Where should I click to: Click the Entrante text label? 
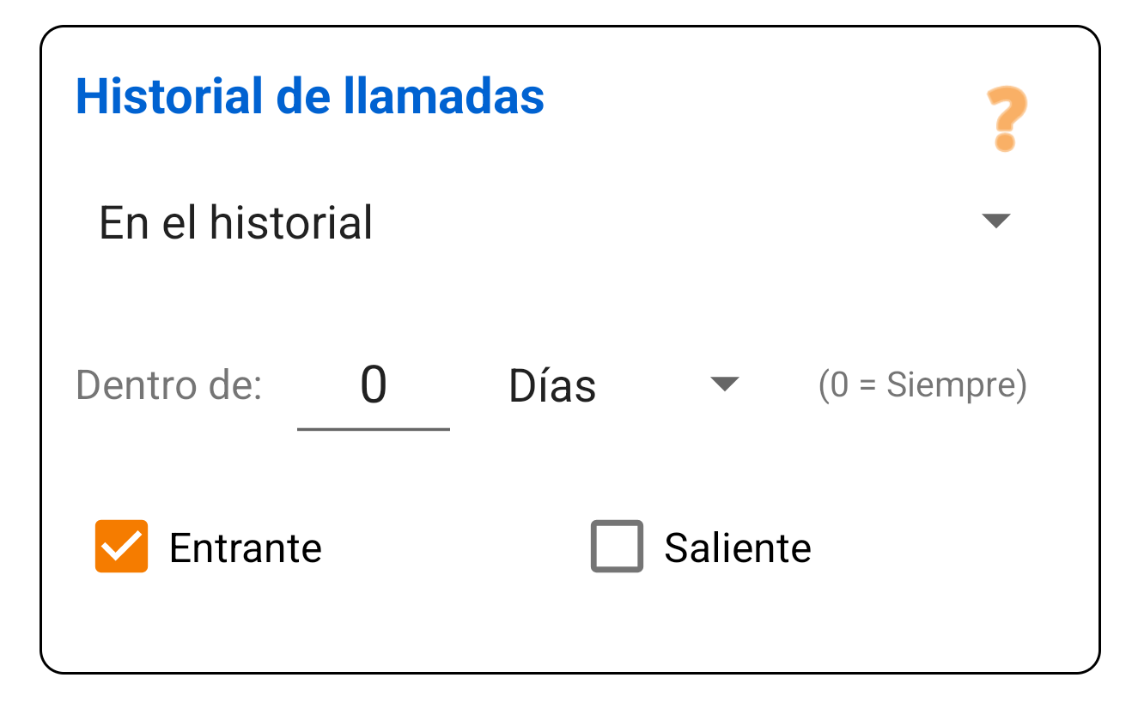pyautogui.click(x=246, y=547)
